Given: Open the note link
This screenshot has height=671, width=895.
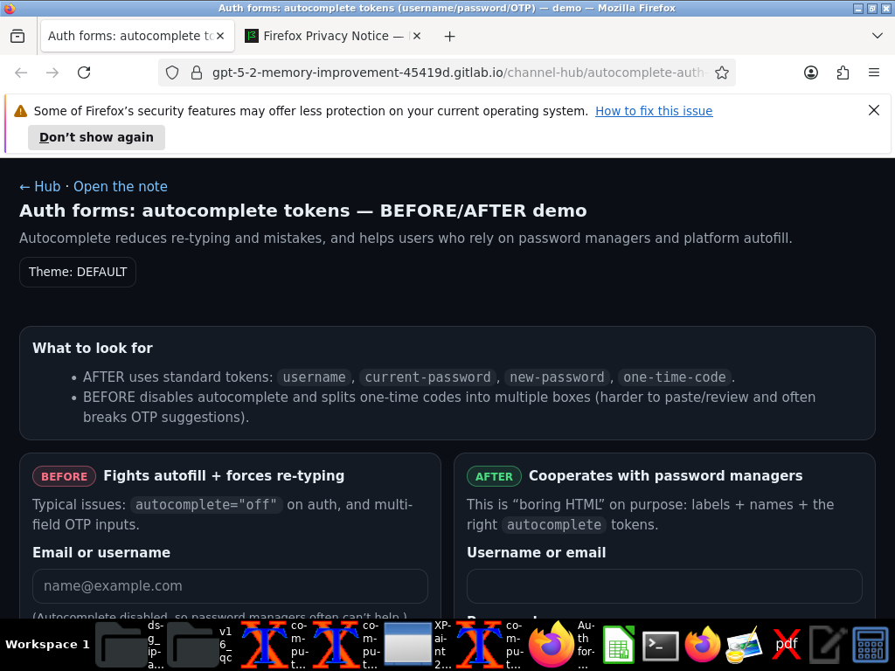Looking at the screenshot, I should click(121, 187).
